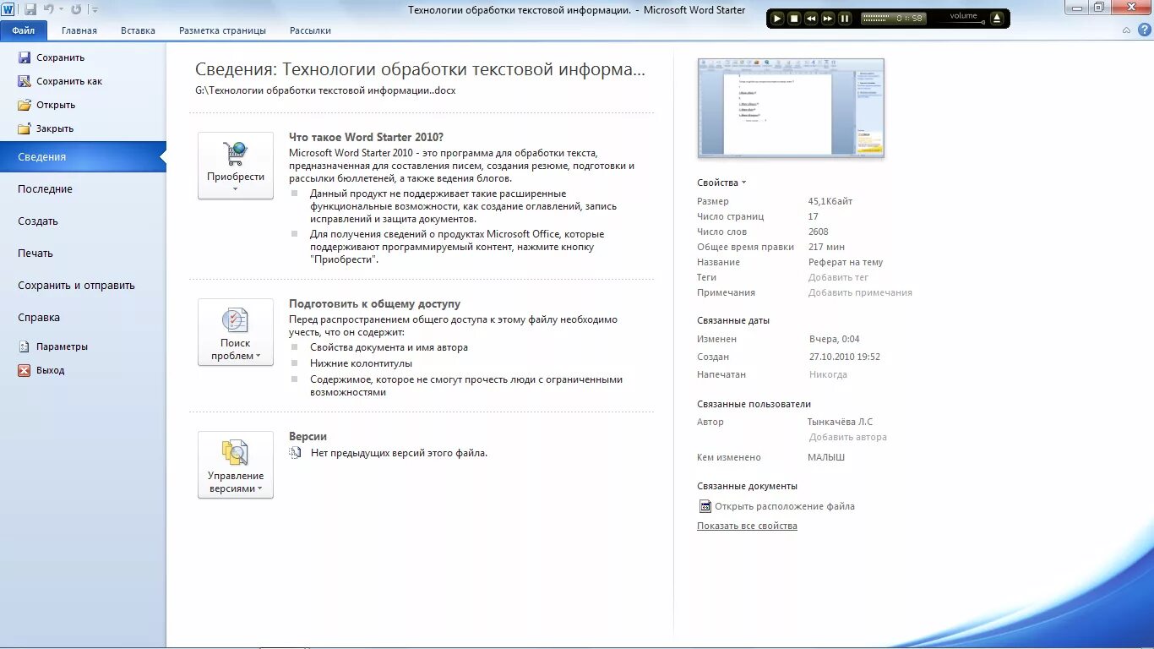This screenshot has height=649, width=1154.
Task: Open the Файл tab
Action: point(24,30)
